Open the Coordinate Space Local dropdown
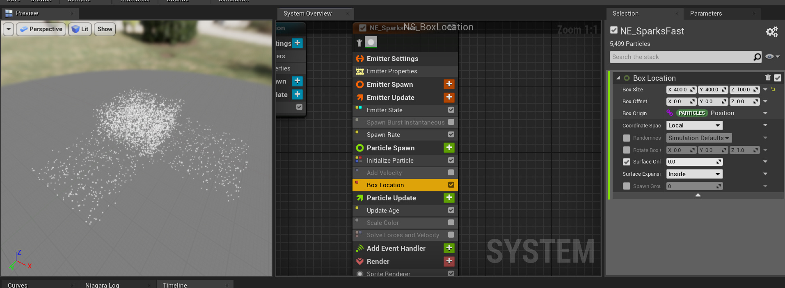Viewport: 785px width, 288px height. pos(694,125)
